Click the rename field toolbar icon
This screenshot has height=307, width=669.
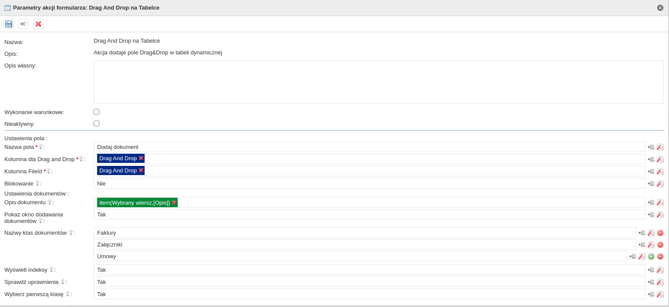point(24,24)
